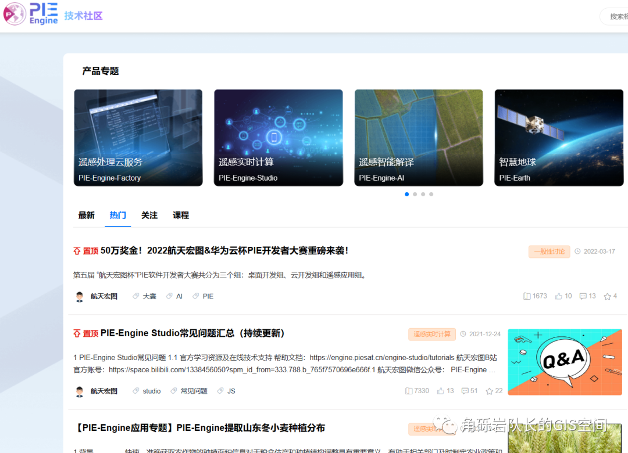Screen dimensions: 628x453
Task: Click the 航天宏图 author avatar on the first post
Action: 80,296
